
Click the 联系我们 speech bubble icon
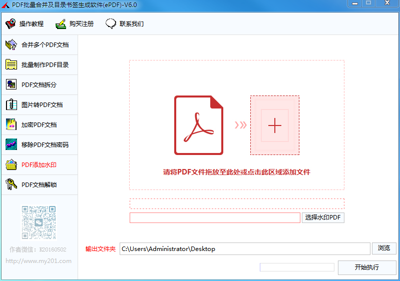pyautogui.click(x=111, y=23)
